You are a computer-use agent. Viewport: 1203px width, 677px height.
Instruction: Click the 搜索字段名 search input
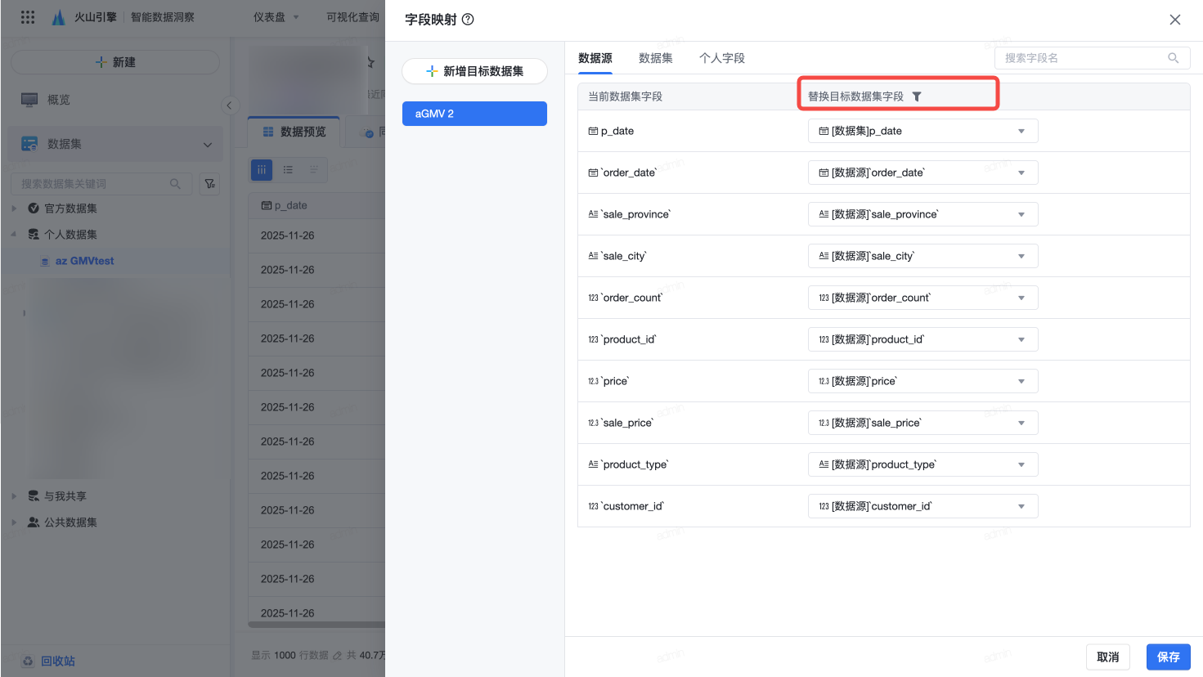click(x=1080, y=58)
